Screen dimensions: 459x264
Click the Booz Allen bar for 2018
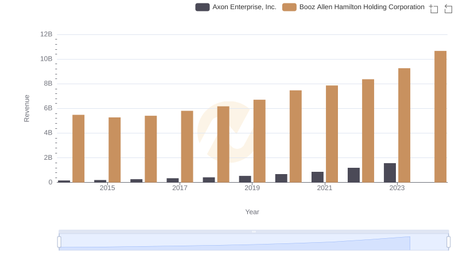click(x=223, y=144)
